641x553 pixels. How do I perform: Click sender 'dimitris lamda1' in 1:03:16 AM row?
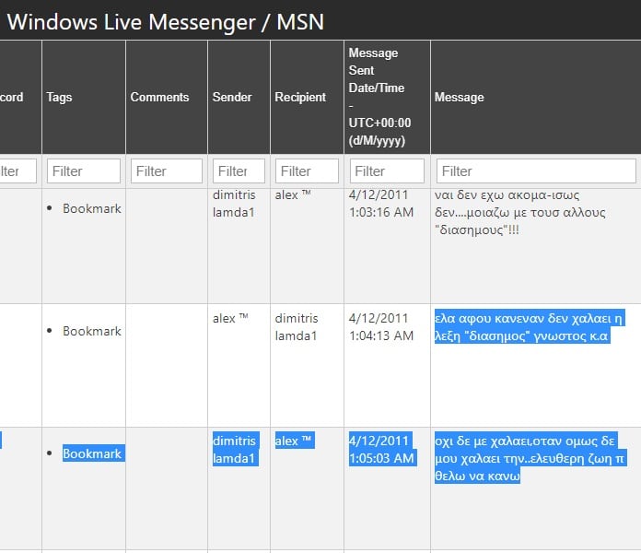pos(234,204)
